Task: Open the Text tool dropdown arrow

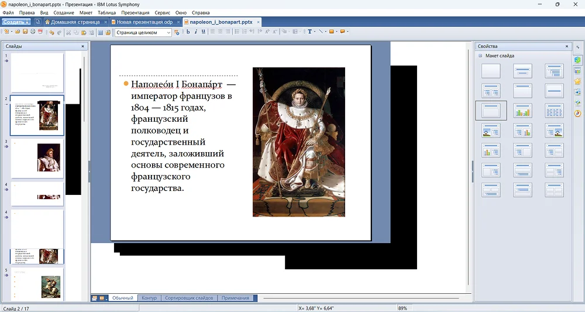Action: click(x=315, y=32)
